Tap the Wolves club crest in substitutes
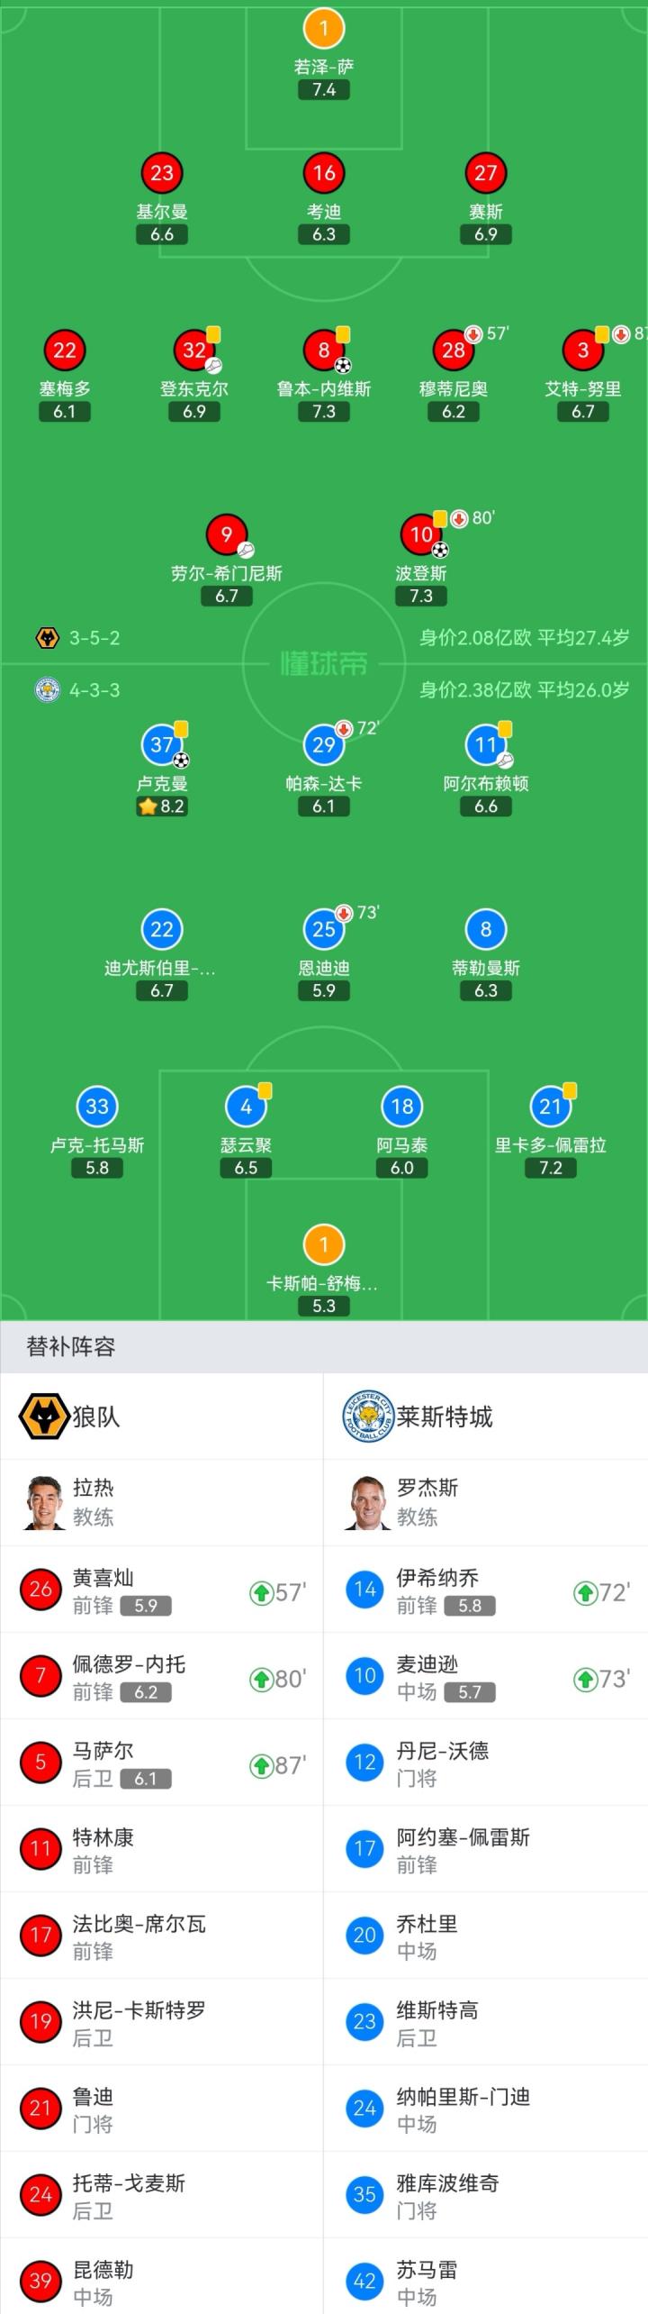The height and width of the screenshot is (2314, 648). tap(43, 1417)
